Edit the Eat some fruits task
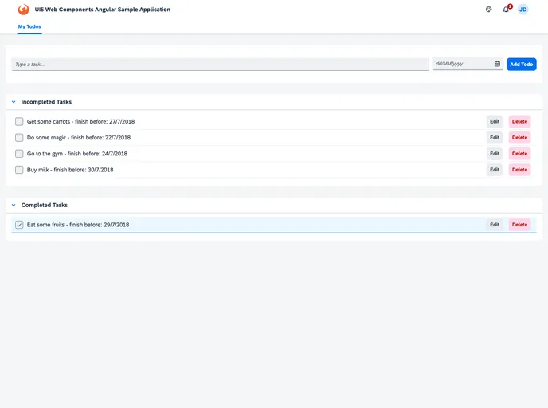548x408 pixels. coord(495,225)
